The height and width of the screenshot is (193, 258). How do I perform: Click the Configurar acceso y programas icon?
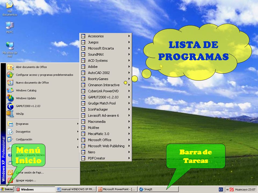click(x=10, y=75)
